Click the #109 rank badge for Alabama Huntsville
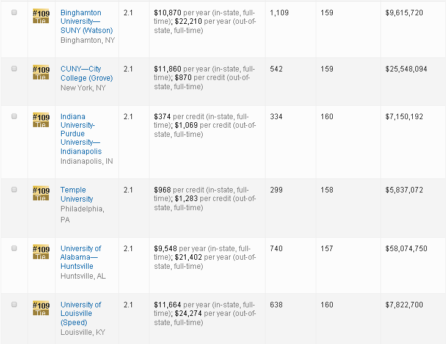The height and width of the screenshot is (344, 447). 41,252
